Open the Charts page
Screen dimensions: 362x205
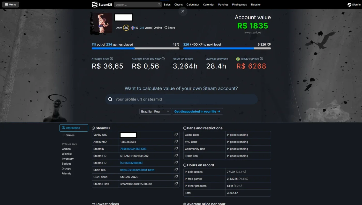pyautogui.click(x=178, y=5)
